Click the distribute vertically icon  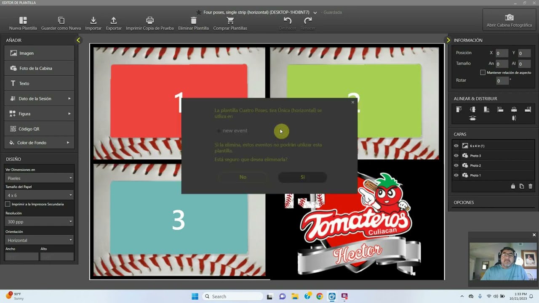coord(472,118)
